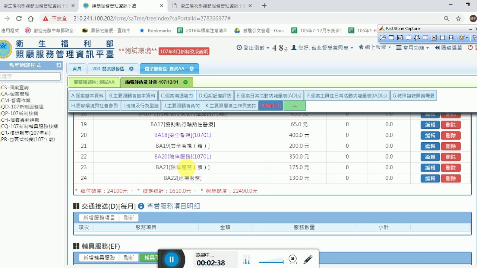Viewport: 477px width, 268px height.
Task: Open FastStone screen recorder film icon
Action: pyautogui.click(x=451, y=38)
